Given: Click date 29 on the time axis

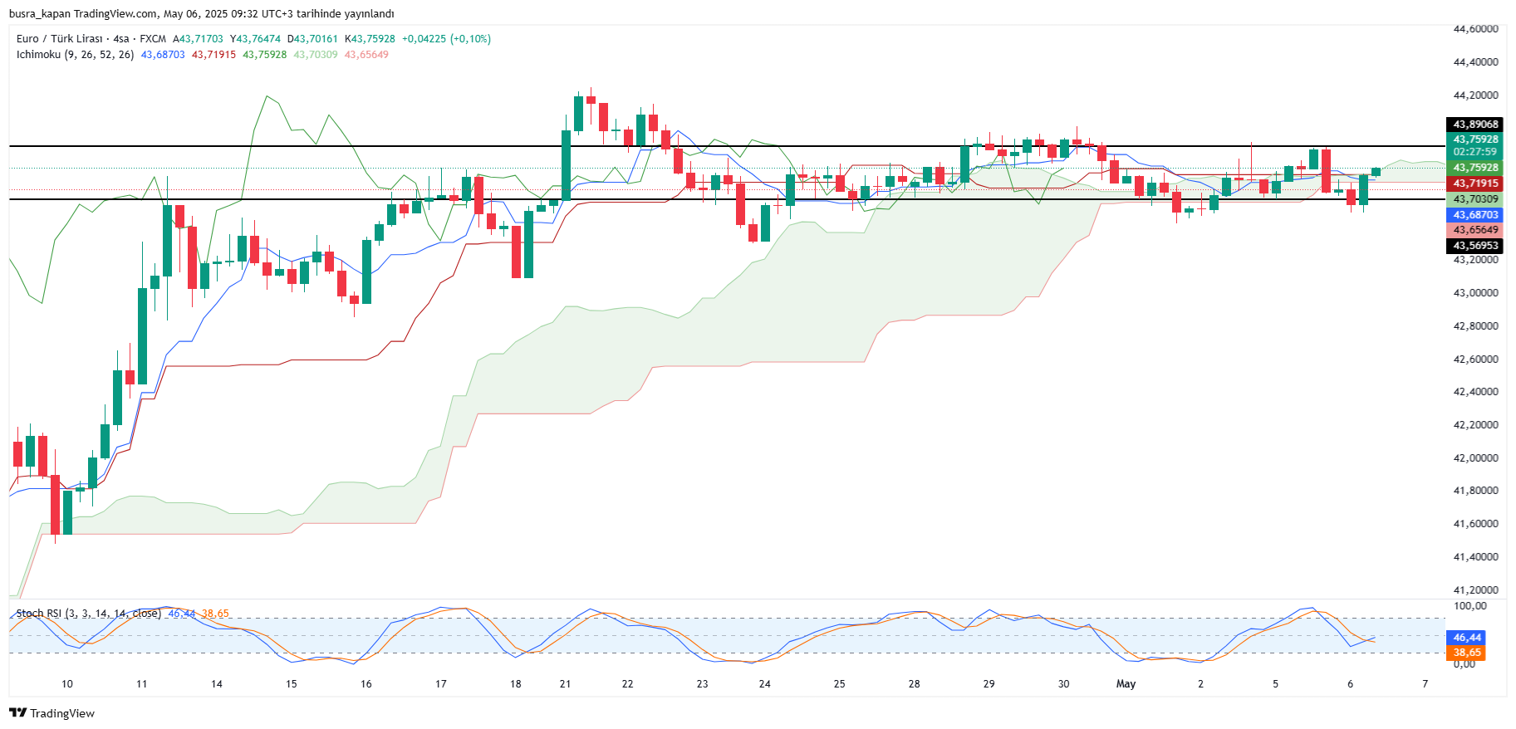Looking at the screenshot, I should (x=989, y=684).
